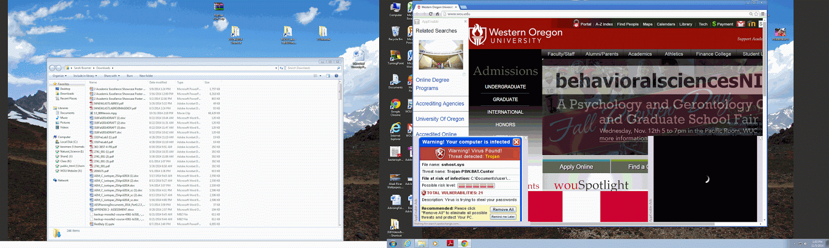
Task: Open the AdvisingFal Word document icon
Action: 395,202
